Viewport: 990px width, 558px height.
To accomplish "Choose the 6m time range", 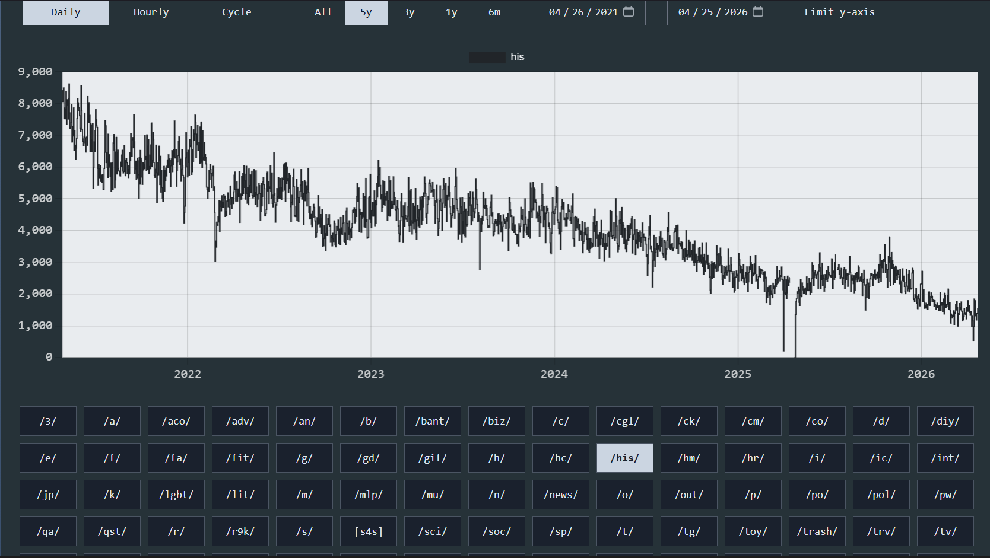I will click(x=494, y=12).
